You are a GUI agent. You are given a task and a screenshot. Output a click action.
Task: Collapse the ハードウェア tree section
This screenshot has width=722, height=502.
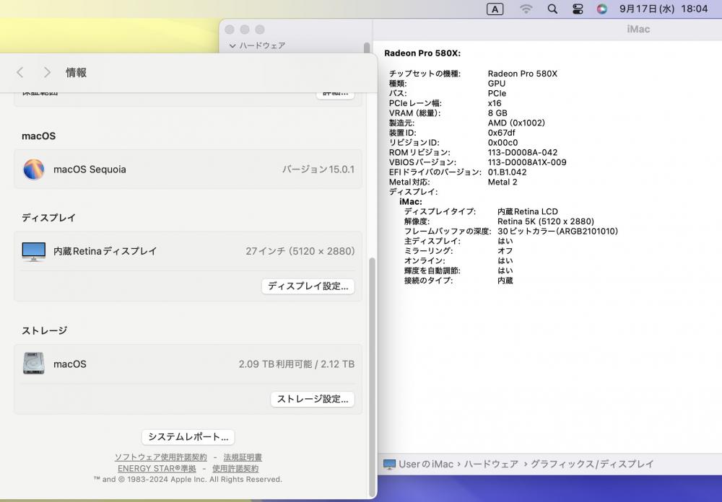coord(232,45)
